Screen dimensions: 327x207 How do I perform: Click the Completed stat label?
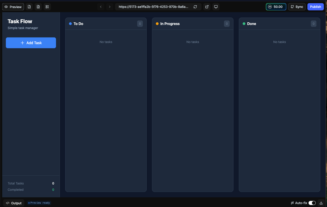[16, 190]
